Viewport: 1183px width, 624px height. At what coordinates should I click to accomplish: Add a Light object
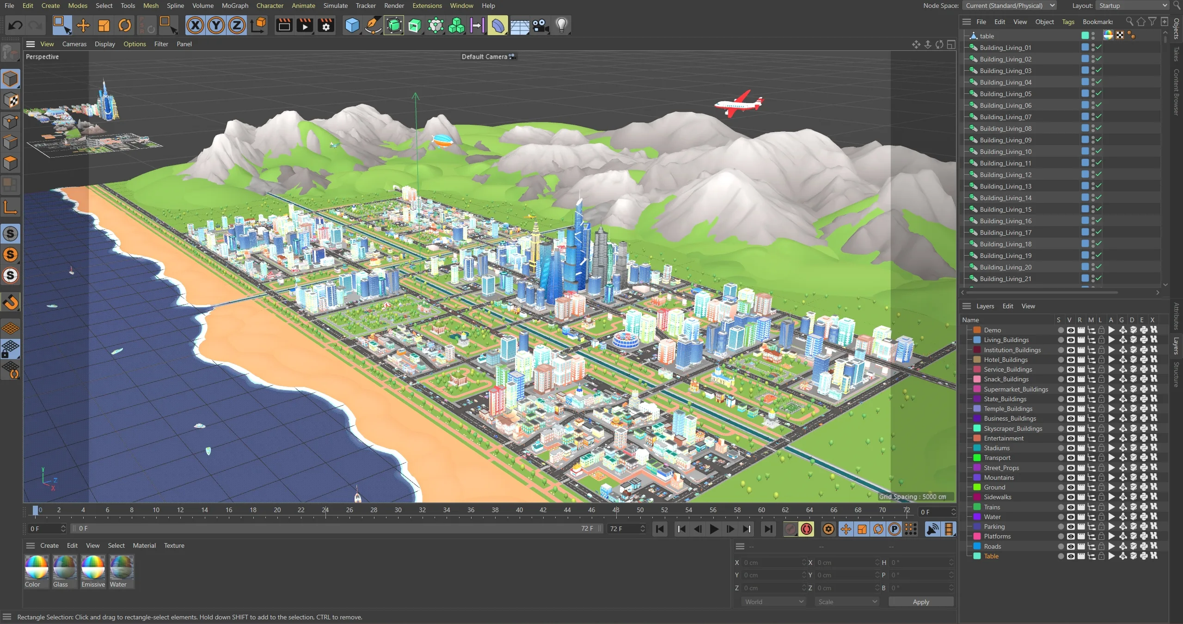[561, 25]
